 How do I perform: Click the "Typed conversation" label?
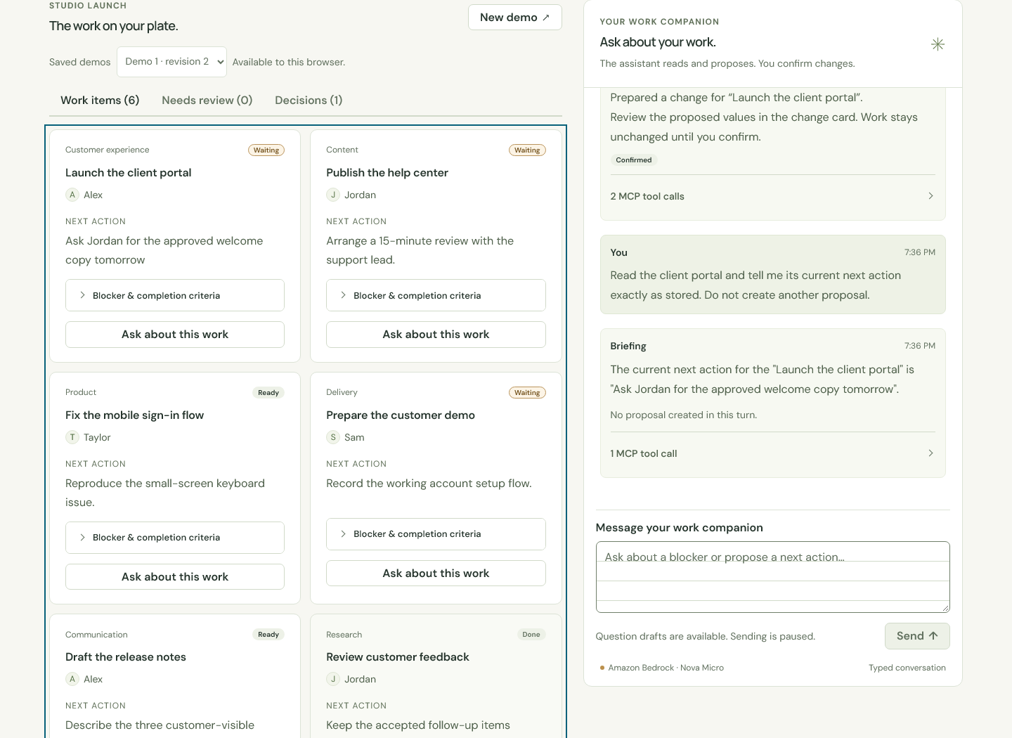(x=907, y=668)
